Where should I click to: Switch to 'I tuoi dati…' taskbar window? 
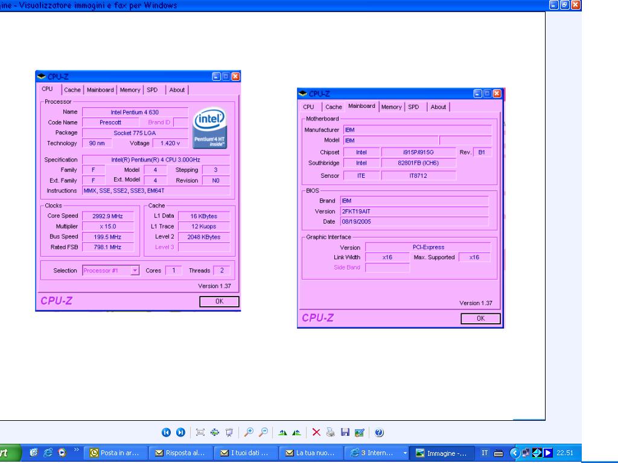click(x=246, y=453)
